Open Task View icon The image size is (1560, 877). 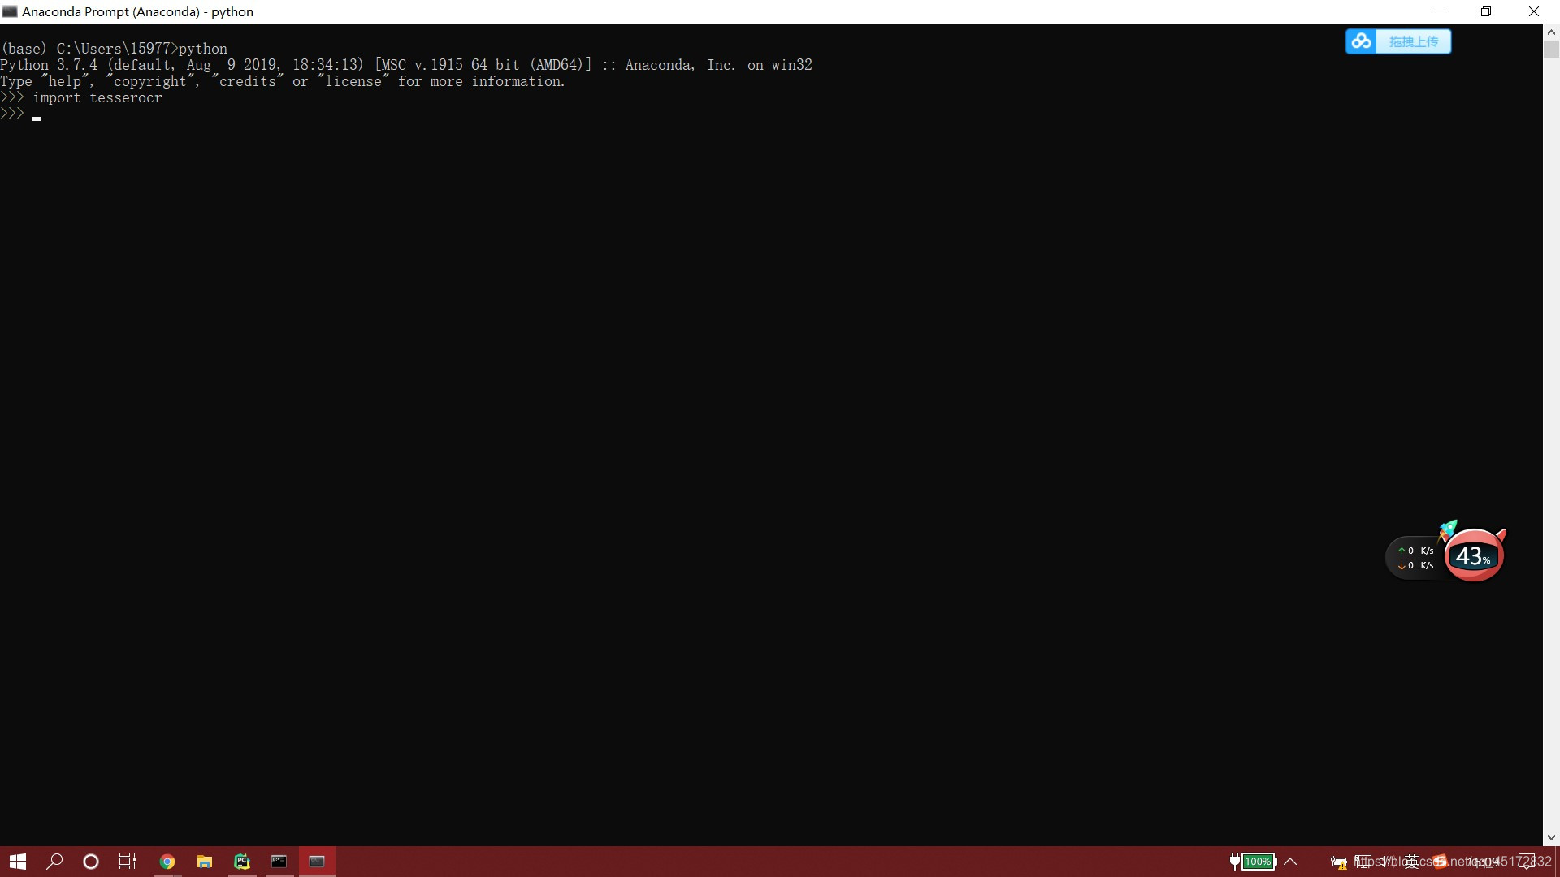[128, 861]
